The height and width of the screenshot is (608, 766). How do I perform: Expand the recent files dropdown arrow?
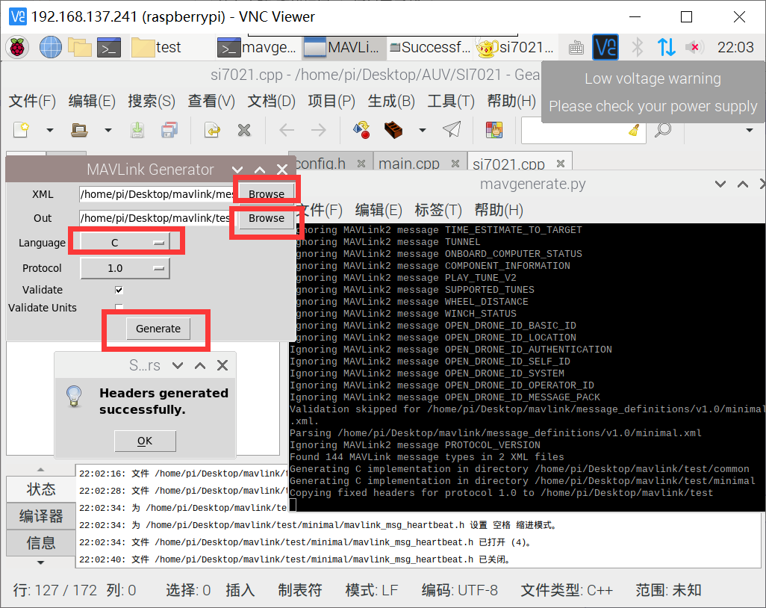[x=108, y=130]
